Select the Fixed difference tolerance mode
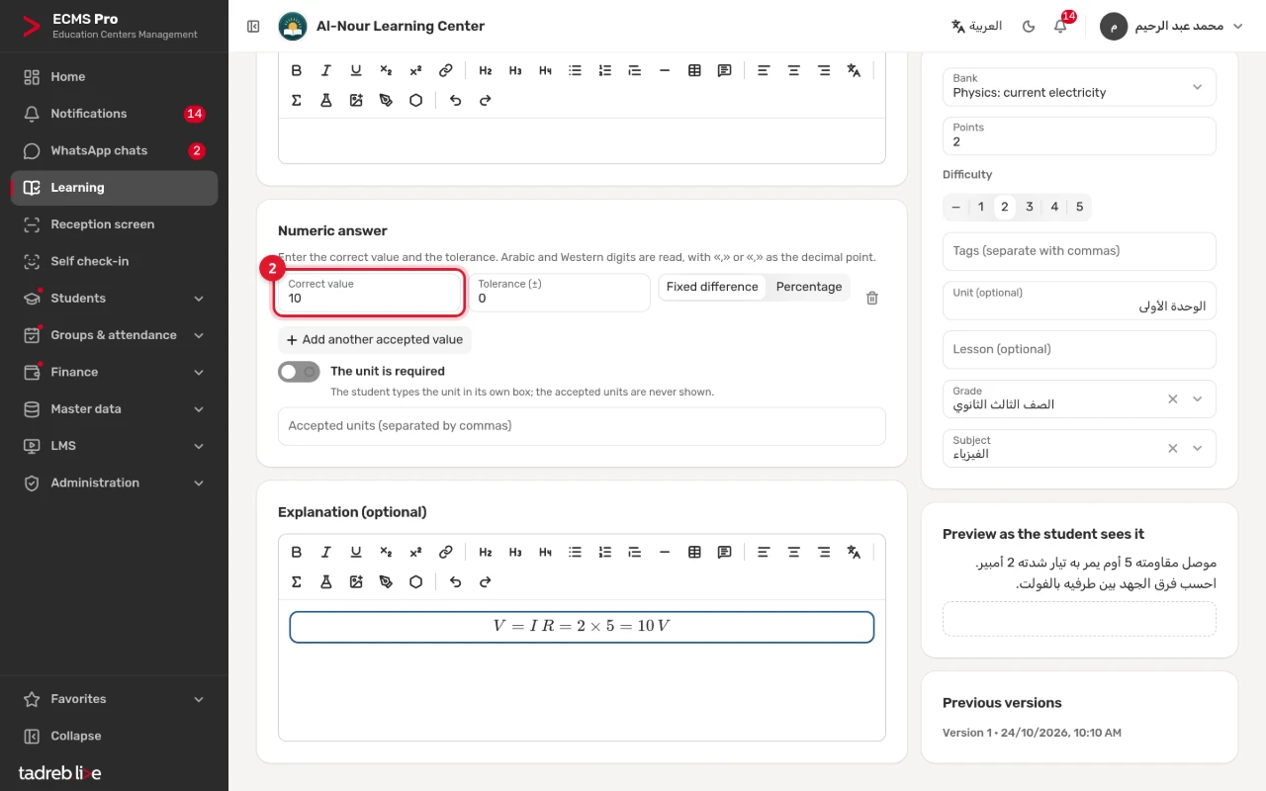This screenshot has height=791, width=1266. [712, 287]
